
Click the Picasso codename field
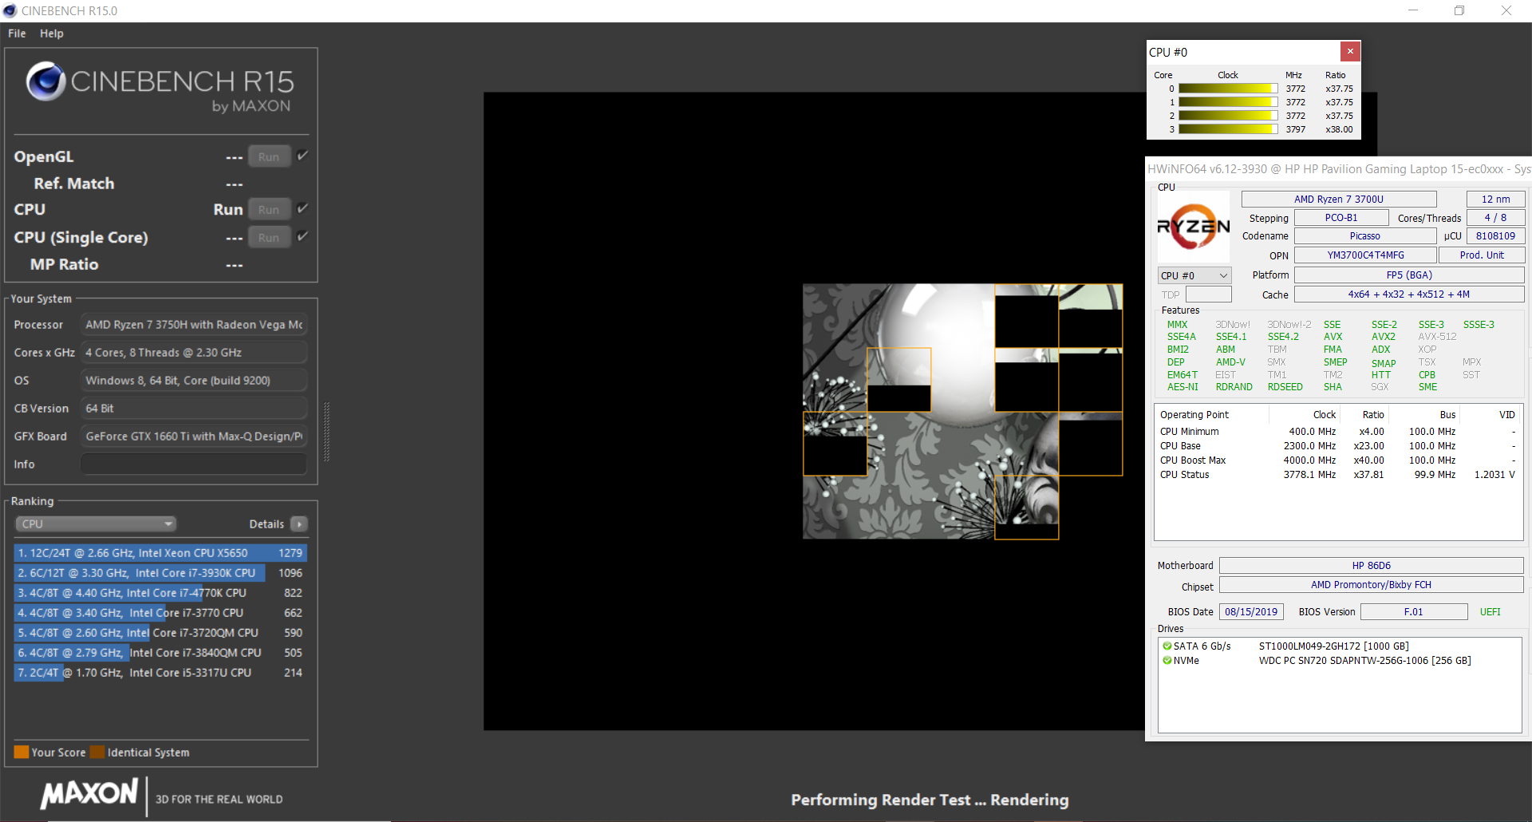pos(1365,236)
